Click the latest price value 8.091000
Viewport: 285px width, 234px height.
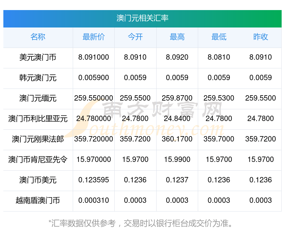click(94, 57)
